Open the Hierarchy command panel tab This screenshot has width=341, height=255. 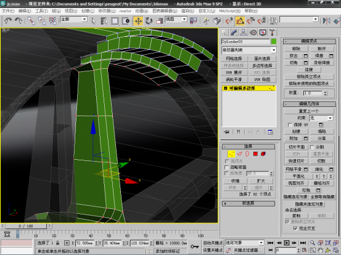coord(243,33)
